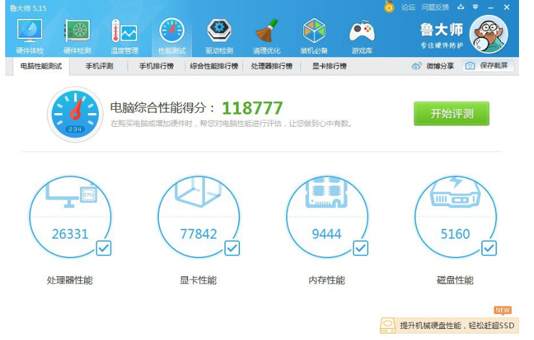
Task: Uncheck the 显卡性能 test checkbox
Action: pos(232,248)
